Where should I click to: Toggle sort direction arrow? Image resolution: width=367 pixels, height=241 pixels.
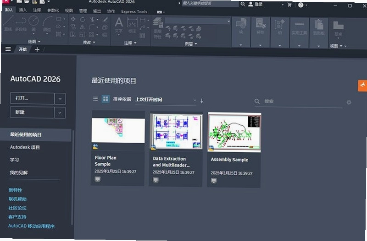tap(202, 101)
